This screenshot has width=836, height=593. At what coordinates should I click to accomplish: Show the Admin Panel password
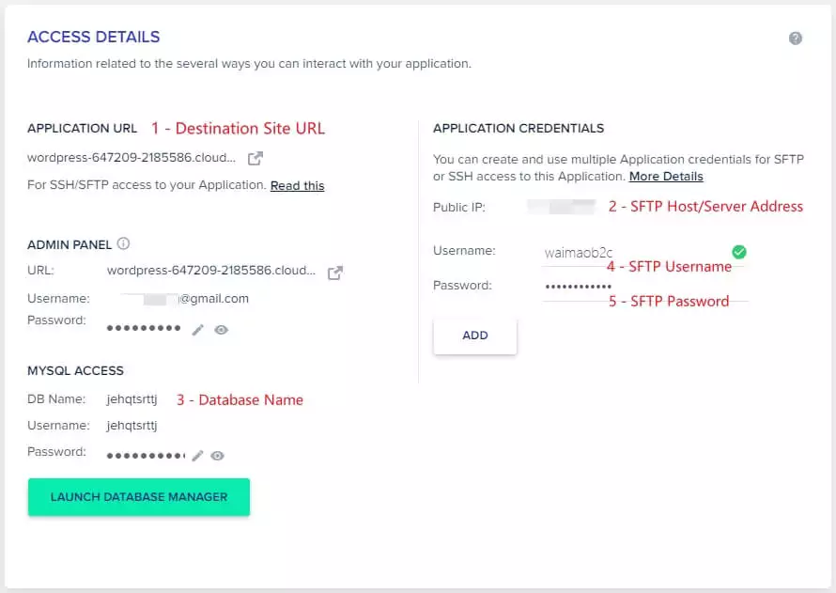tap(222, 330)
